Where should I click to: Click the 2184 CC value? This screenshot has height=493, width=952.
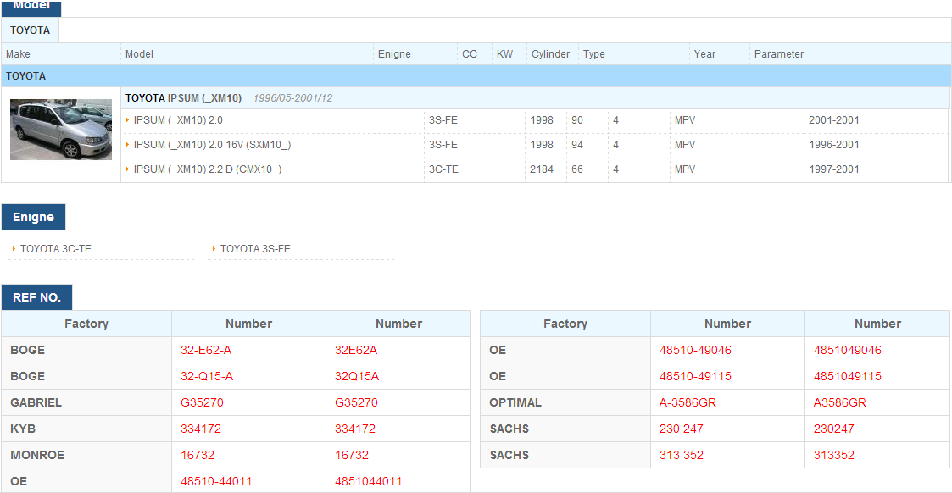click(x=542, y=169)
